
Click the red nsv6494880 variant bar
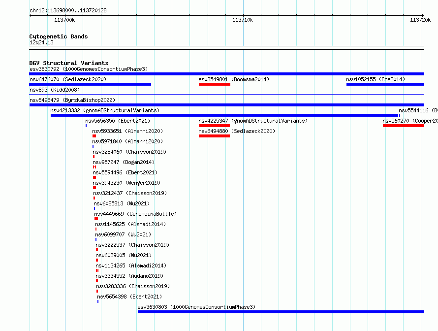[214, 136]
